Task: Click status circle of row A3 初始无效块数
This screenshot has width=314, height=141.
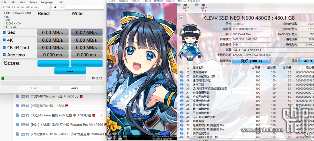Action: (182, 97)
